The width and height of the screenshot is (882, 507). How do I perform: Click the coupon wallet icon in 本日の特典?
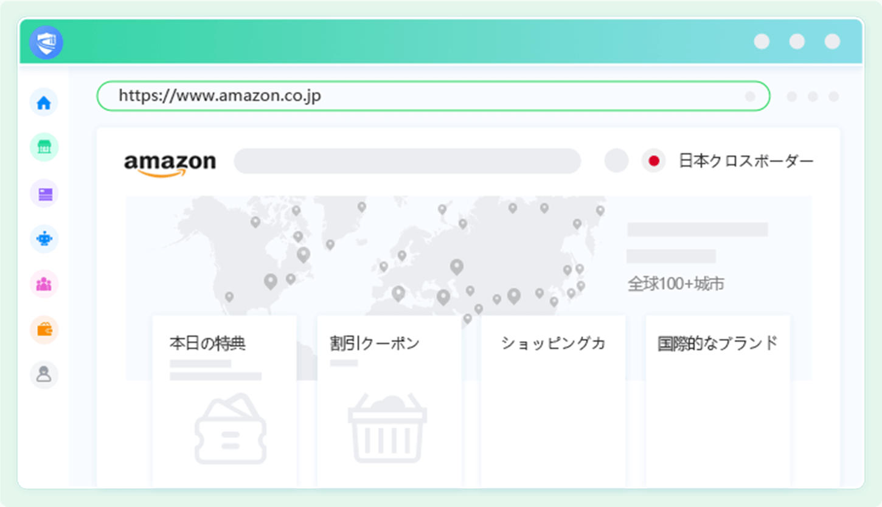231,429
